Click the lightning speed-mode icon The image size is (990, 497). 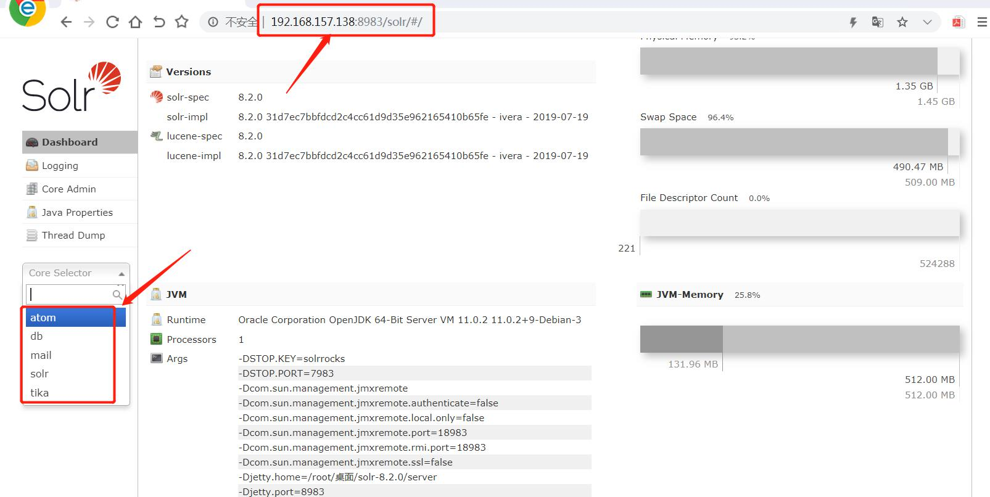click(x=853, y=22)
